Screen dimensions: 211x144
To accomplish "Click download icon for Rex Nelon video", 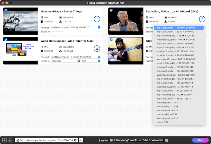I will point(202,19).
